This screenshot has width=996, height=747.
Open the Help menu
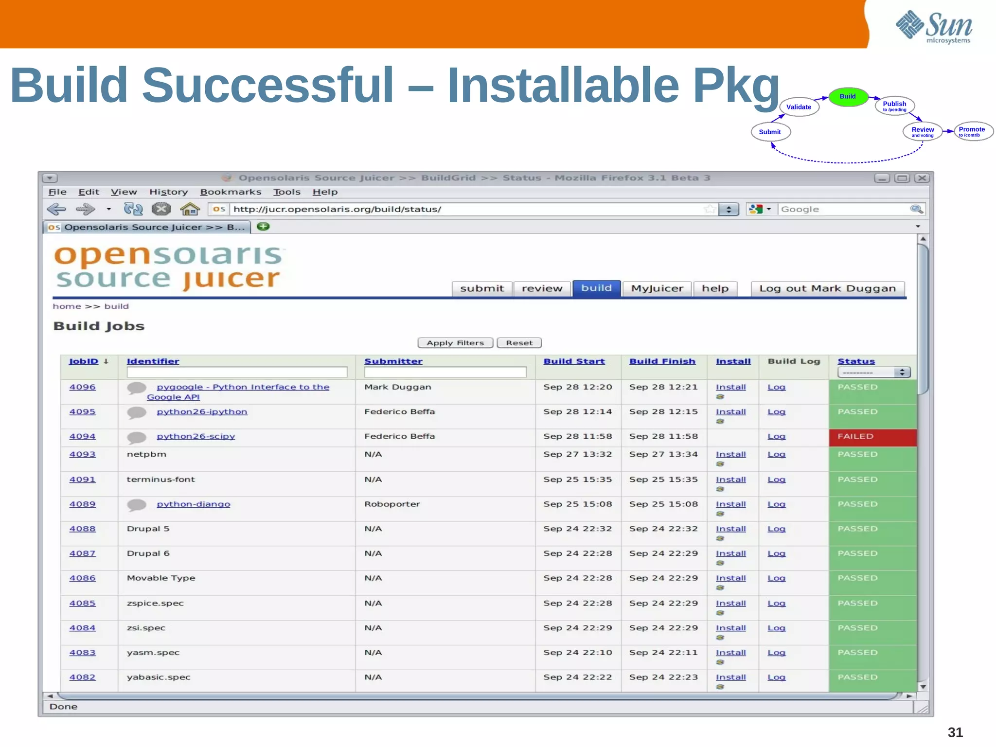click(325, 192)
